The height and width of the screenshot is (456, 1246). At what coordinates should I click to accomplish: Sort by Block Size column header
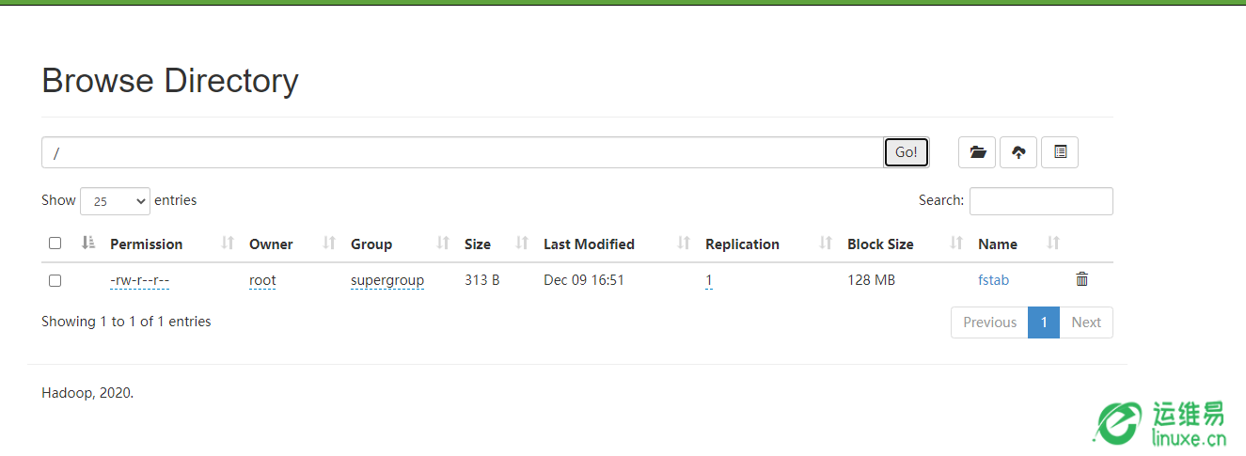coord(880,244)
